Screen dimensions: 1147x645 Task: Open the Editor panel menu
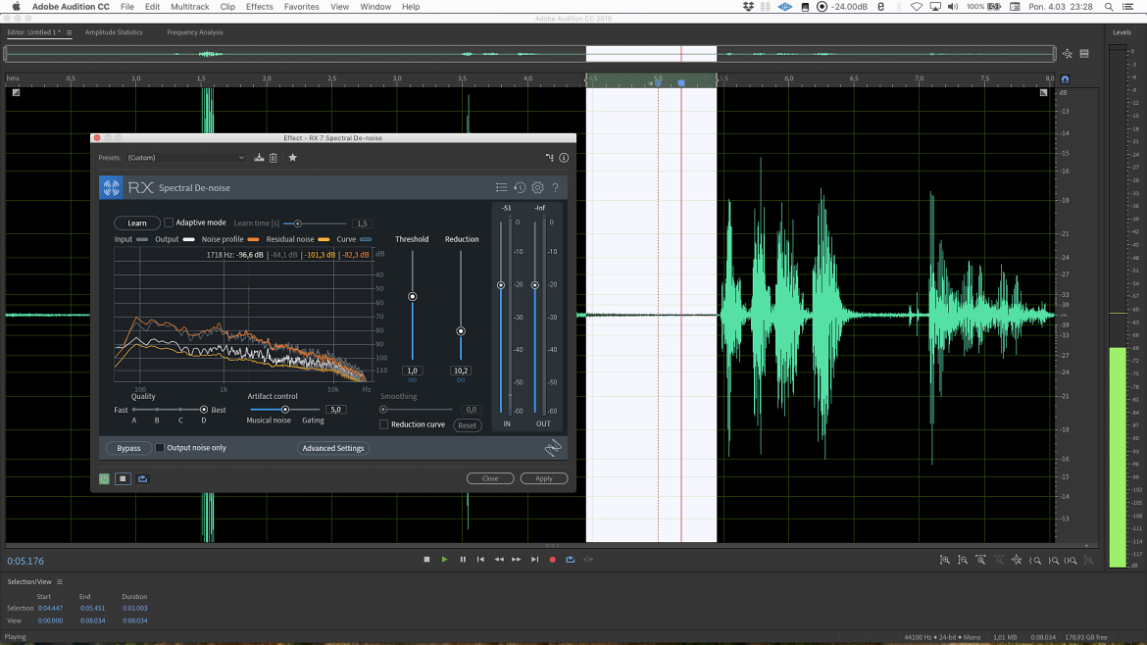[70, 32]
